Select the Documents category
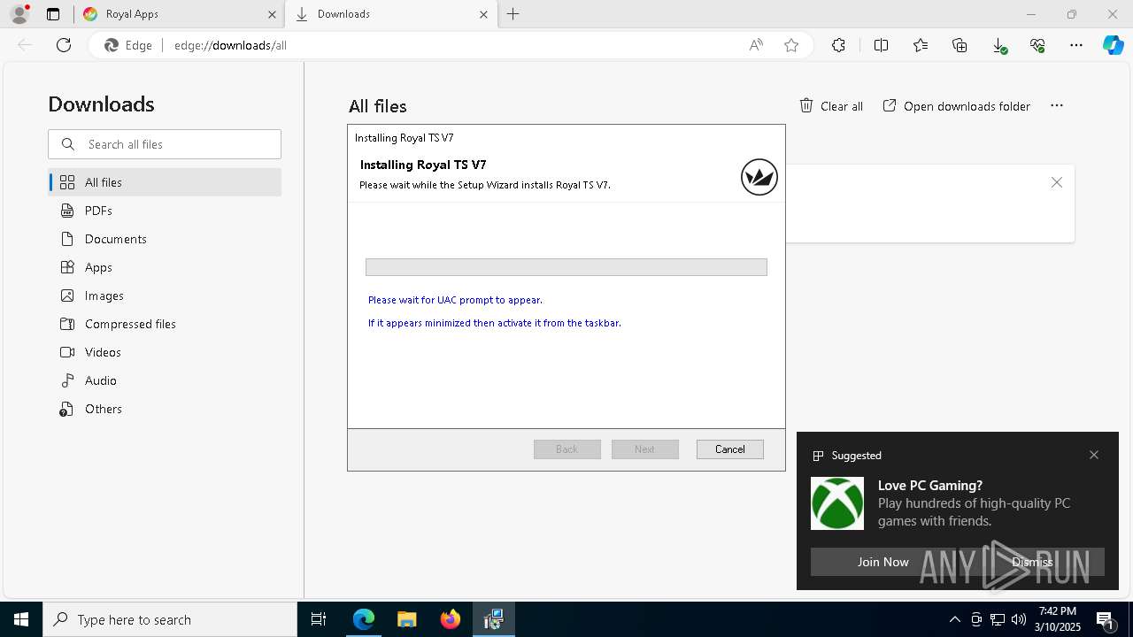This screenshot has height=637, width=1133. coord(165,239)
